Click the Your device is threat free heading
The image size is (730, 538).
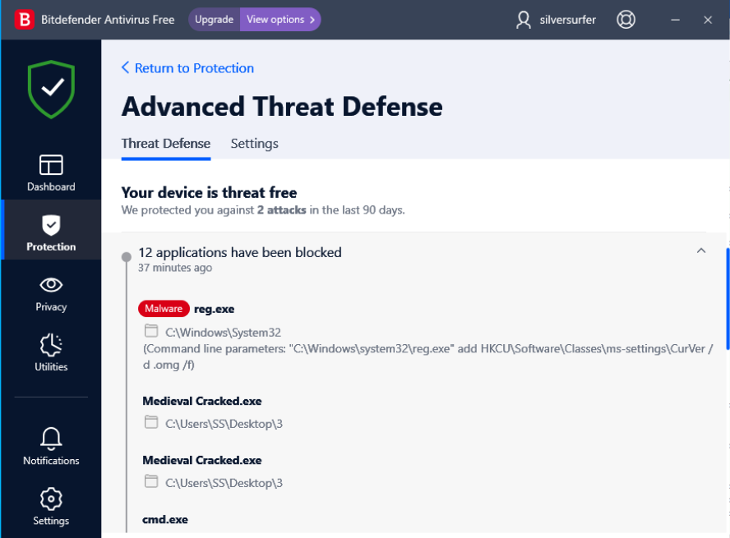(x=209, y=192)
